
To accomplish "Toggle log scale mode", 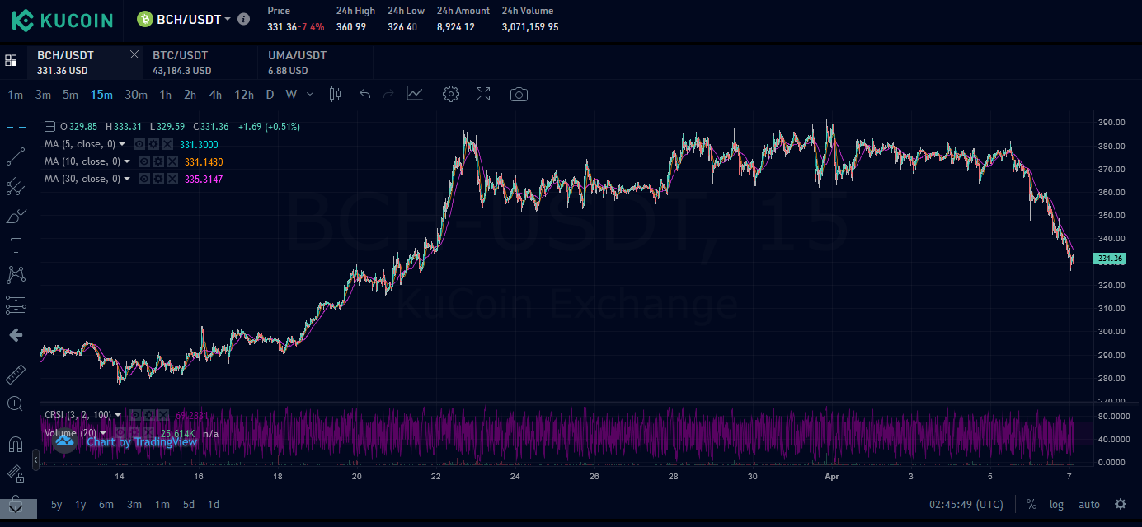I will point(1056,505).
